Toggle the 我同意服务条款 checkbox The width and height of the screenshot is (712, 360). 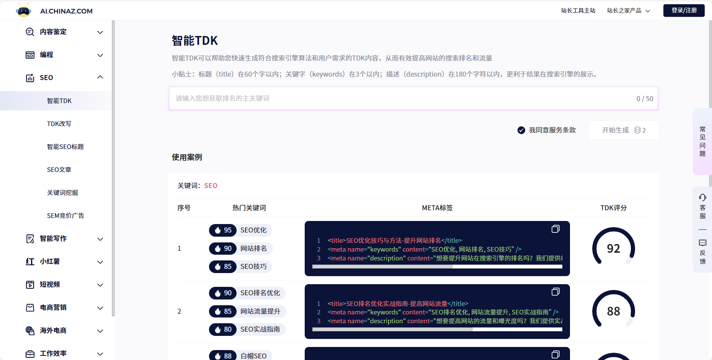pyautogui.click(x=521, y=130)
